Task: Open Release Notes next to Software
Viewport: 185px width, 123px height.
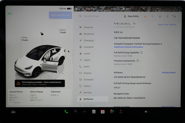Action: 169,72
